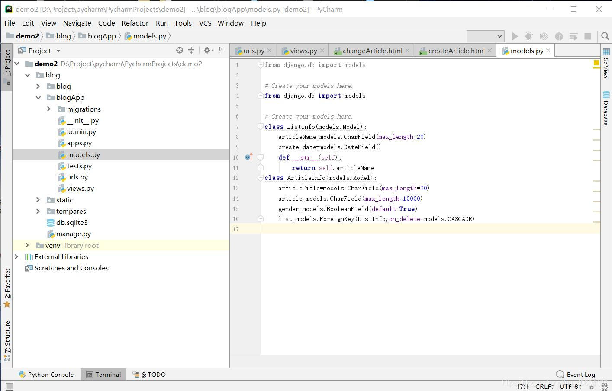Close the changeArticle.html tab
Viewport: 612px width, 391px height.
coord(407,51)
